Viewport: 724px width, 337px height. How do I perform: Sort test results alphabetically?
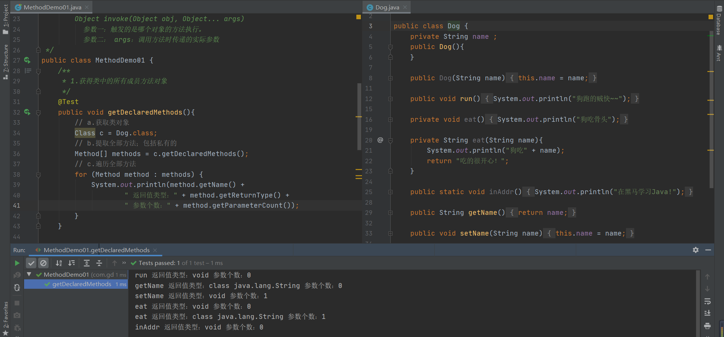coord(59,263)
